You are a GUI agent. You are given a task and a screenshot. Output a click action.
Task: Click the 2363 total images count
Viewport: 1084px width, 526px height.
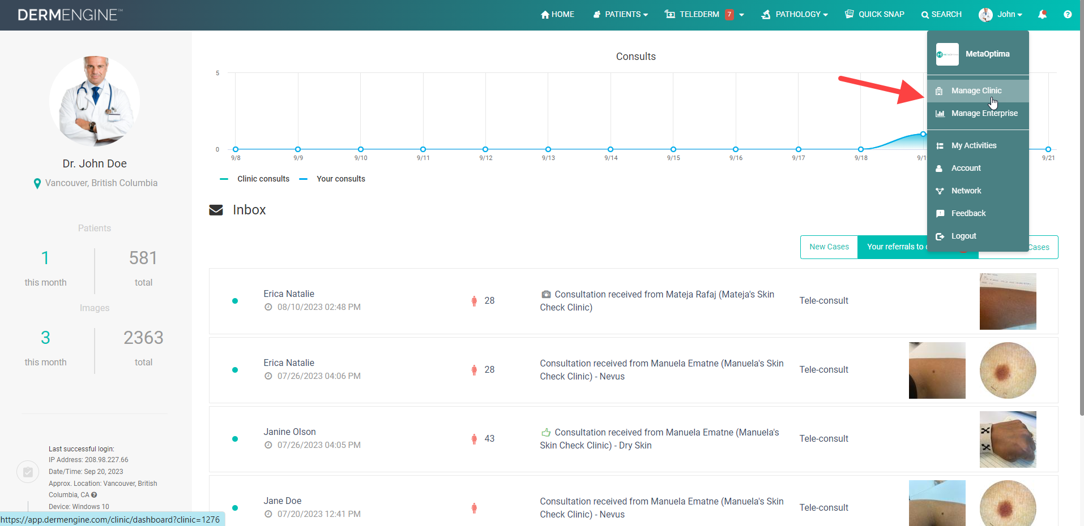[143, 338]
